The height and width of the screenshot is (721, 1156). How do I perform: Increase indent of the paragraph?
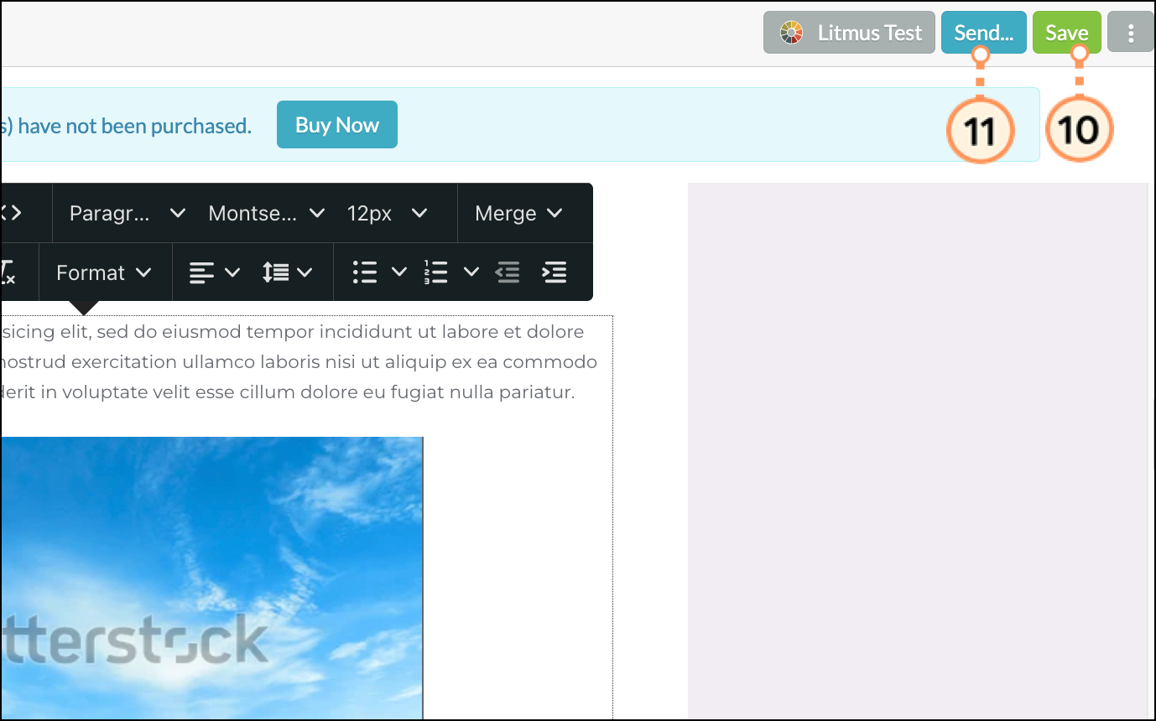[x=555, y=272]
